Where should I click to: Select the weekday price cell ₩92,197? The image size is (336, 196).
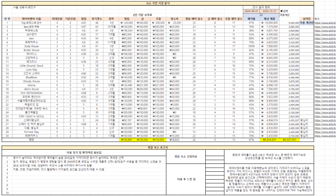(x=127, y=120)
